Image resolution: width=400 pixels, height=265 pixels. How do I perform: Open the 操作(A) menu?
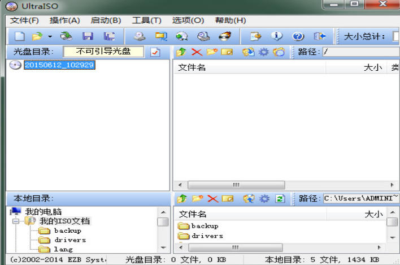(x=65, y=20)
